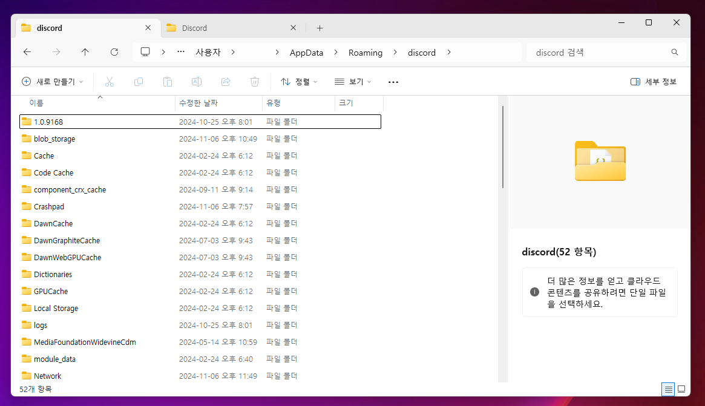
Task: Select the 1.0.9168 folder
Action: click(200, 122)
